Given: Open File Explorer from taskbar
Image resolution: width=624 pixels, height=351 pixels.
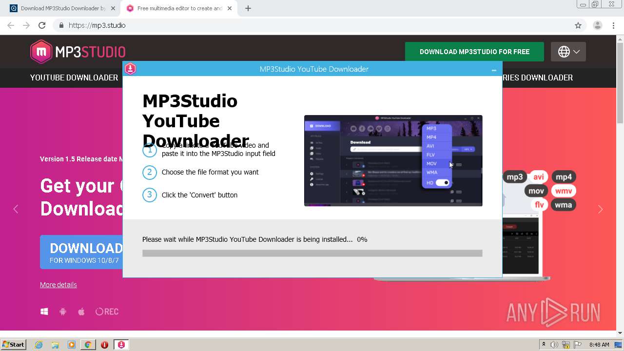Looking at the screenshot, I should click(x=55, y=345).
